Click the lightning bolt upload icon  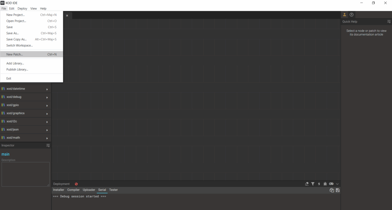pos(319,184)
